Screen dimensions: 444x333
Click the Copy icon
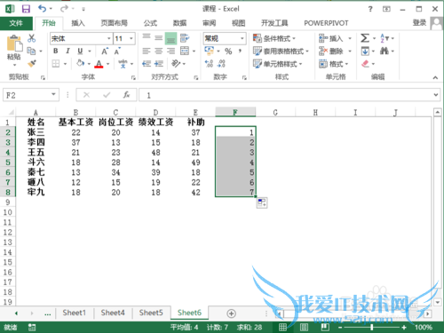point(31,51)
